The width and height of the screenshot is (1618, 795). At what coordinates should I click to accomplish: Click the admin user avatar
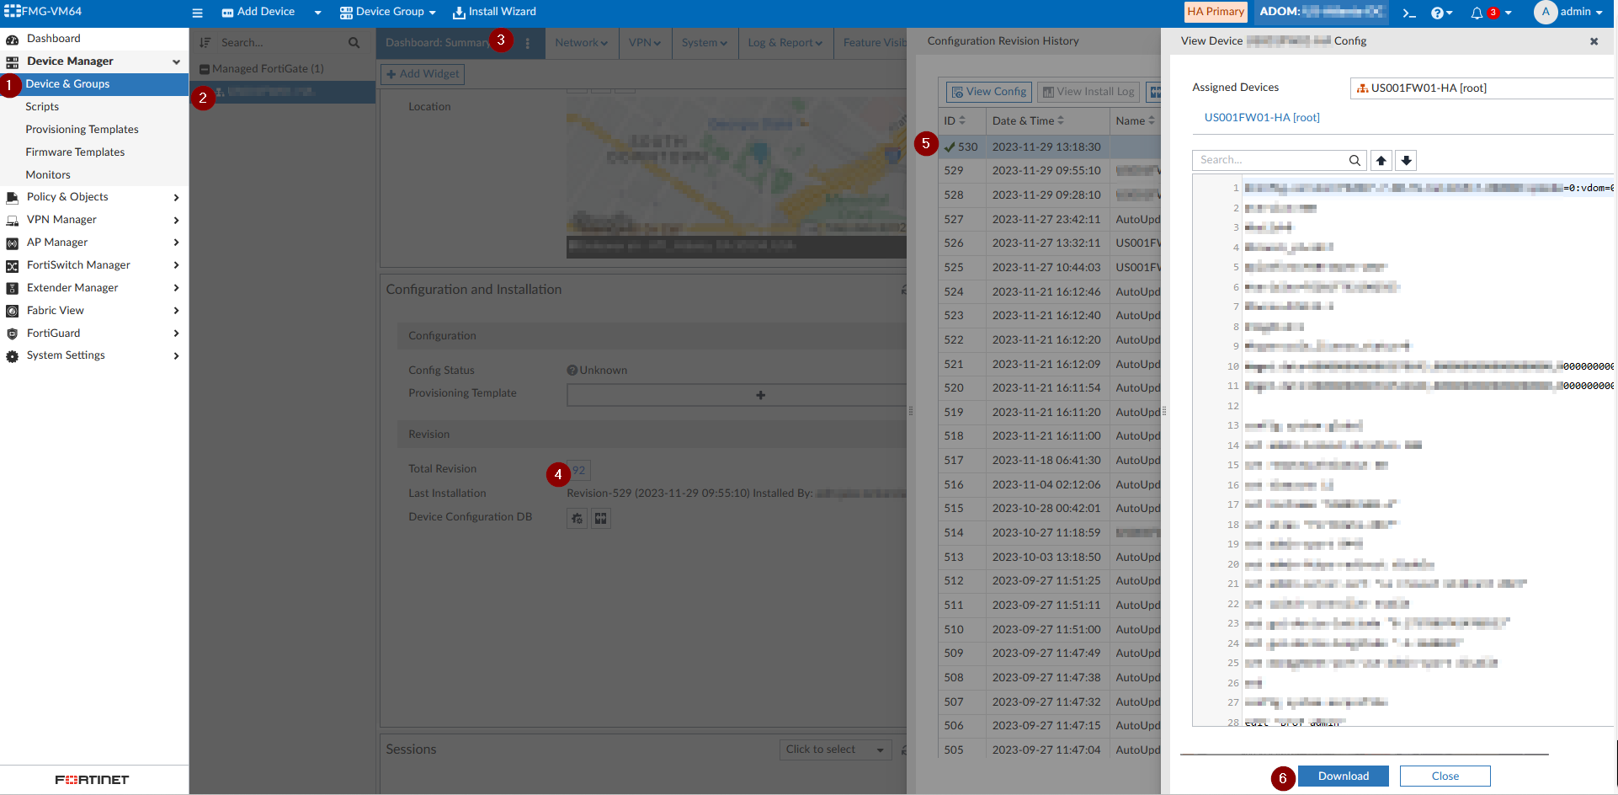[1546, 12]
